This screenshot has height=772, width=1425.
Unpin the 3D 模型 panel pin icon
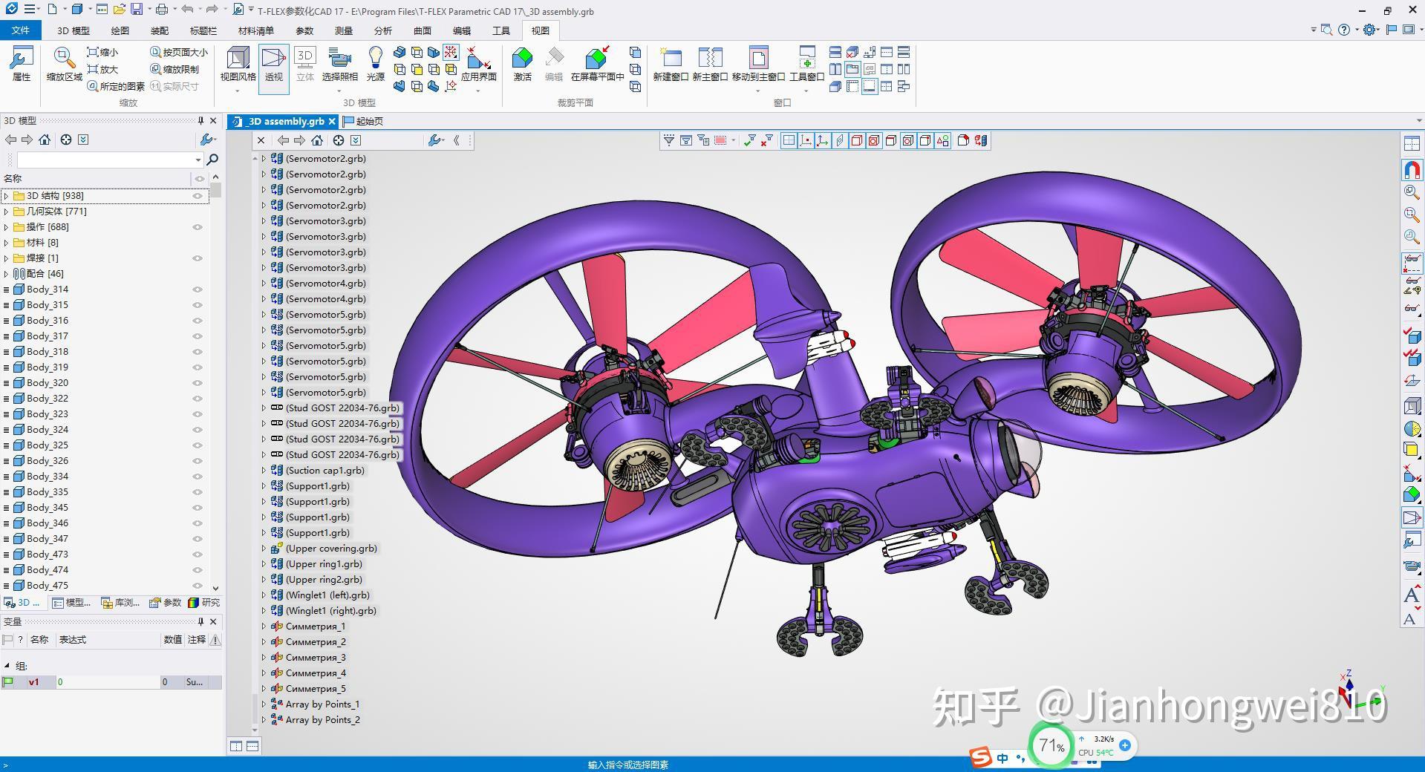200,120
